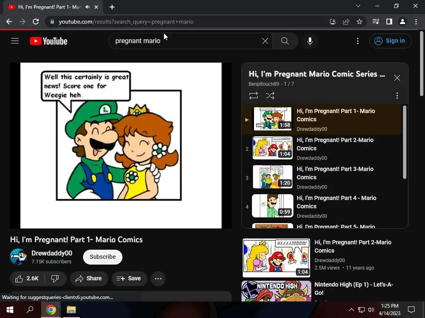Clear the search query with X
The image size is (425, 318).
coord(265,41)
